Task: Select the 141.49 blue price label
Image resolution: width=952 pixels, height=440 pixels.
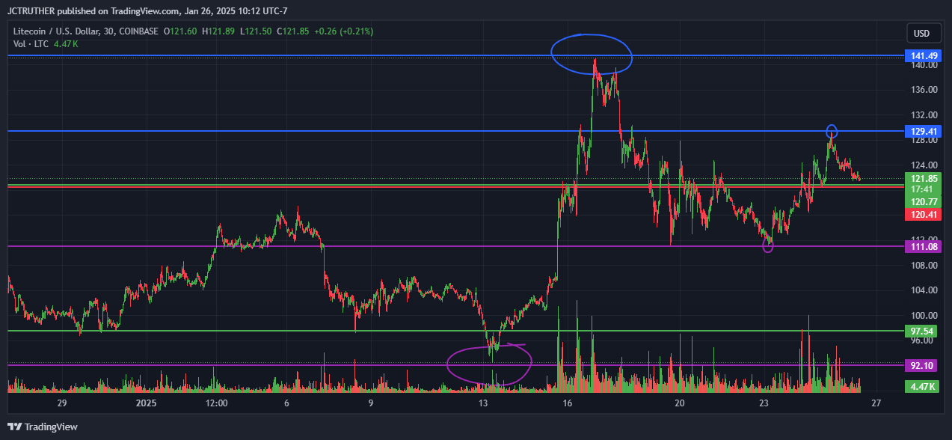Action: click(924, 56)
